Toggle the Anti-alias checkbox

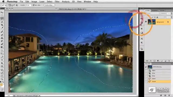tap(34, 5)
